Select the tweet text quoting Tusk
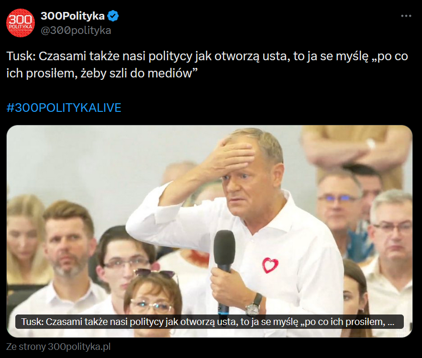 [207, 65]
